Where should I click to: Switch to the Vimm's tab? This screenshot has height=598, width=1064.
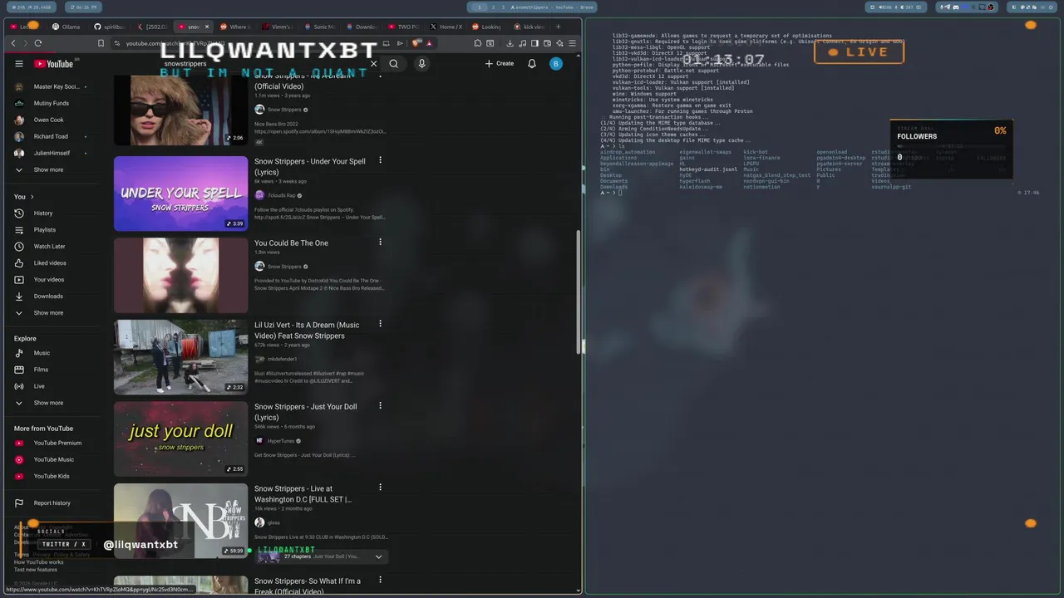(277, 27)
